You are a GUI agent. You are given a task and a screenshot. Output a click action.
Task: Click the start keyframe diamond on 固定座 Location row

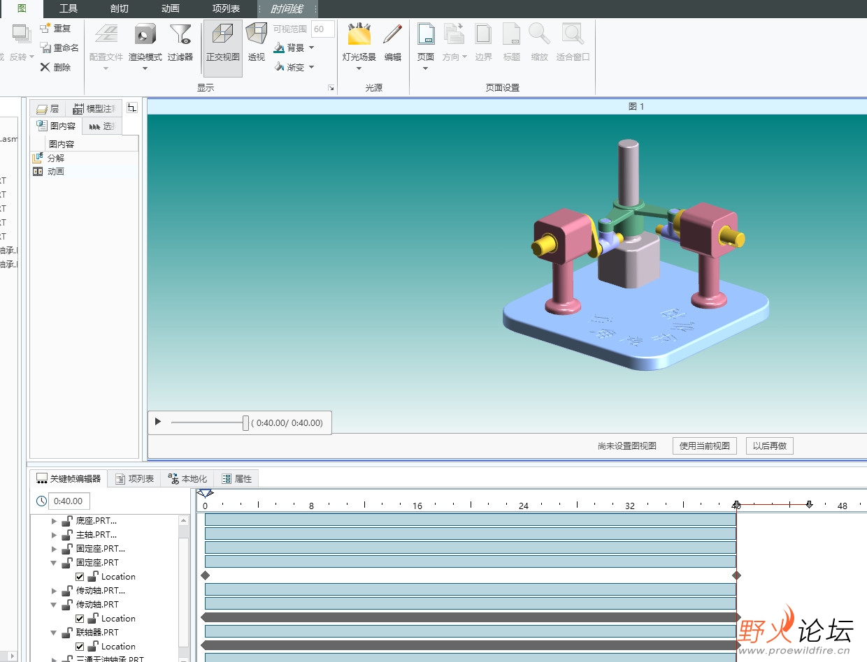pos(205,575)
